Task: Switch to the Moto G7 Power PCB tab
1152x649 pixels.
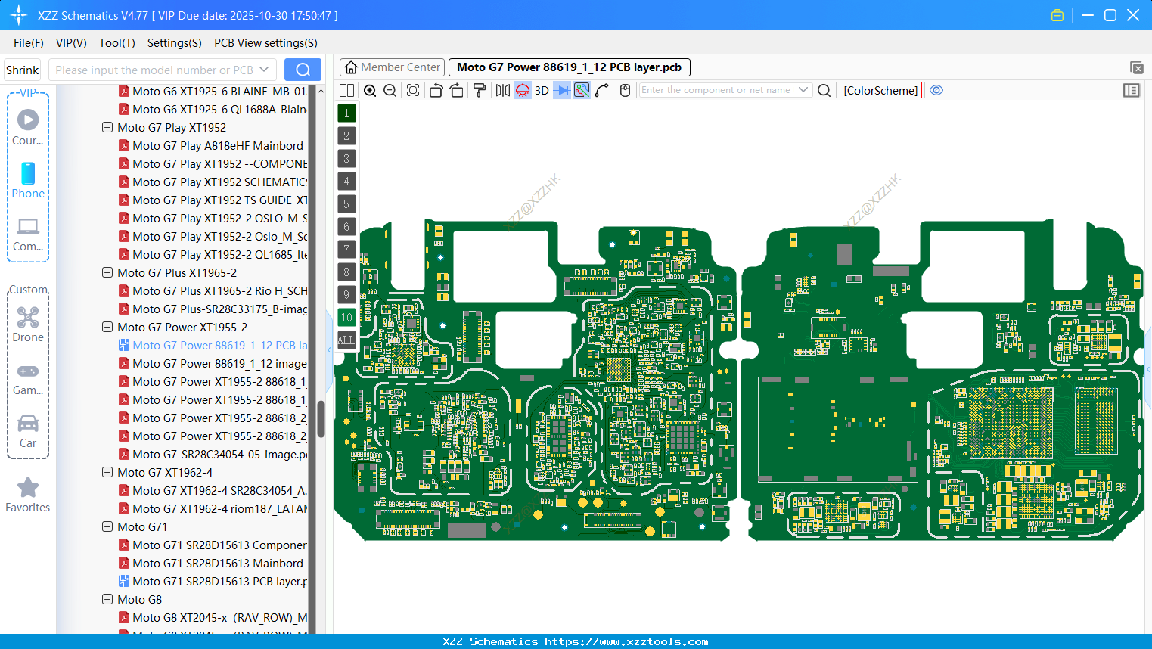Action: (570, 67)
